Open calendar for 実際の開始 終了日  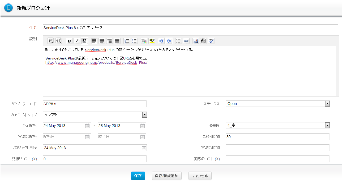tap(143, 137)
